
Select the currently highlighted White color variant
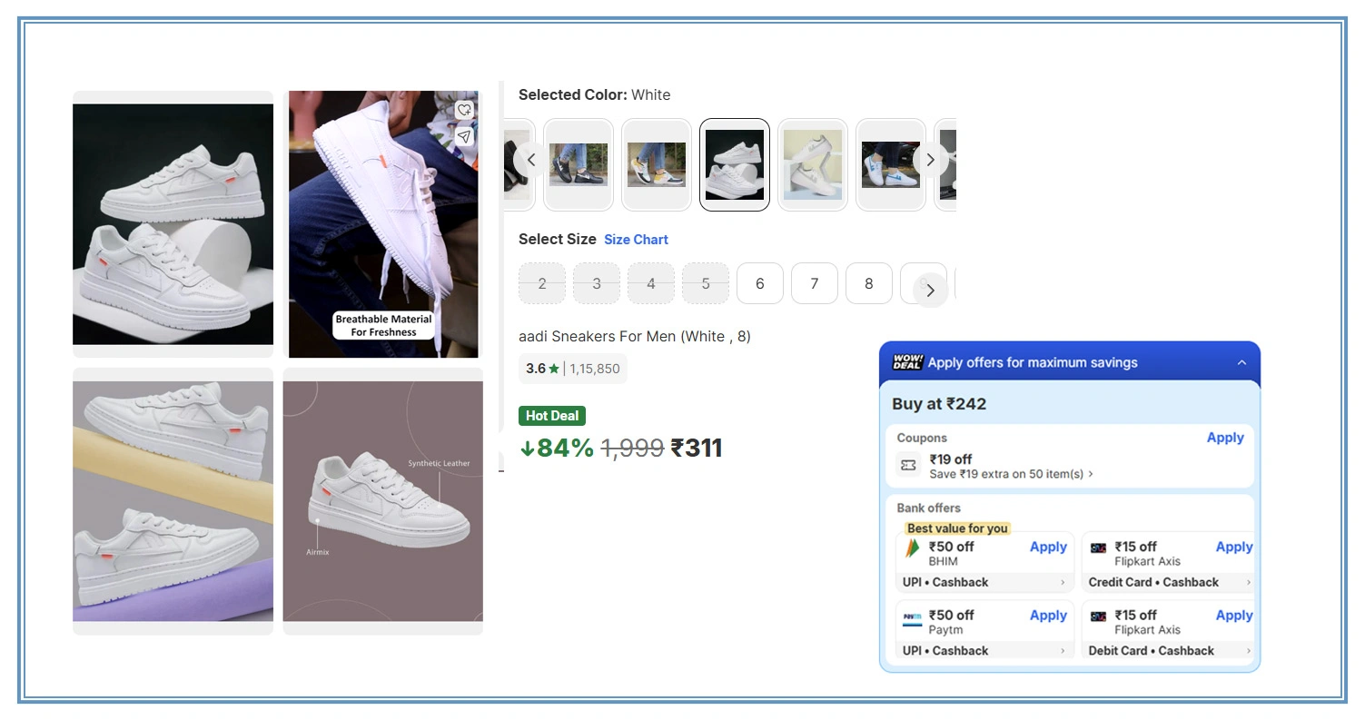pyautogui.click(x=734, y=164)
